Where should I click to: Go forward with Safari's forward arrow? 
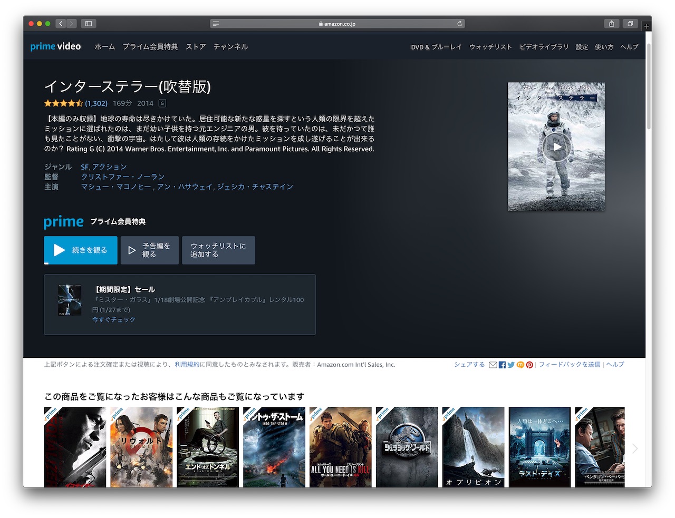click(x=72, y=24)
